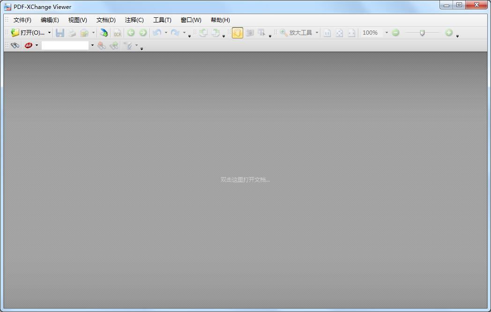Open the 注释(C) menu
Viewport: 491px width, 312px height.
[x=134, y=20]
